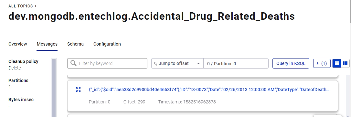Open the Overview tab
The width and height of the screenshot is (351, 117).
pos(18,44)
